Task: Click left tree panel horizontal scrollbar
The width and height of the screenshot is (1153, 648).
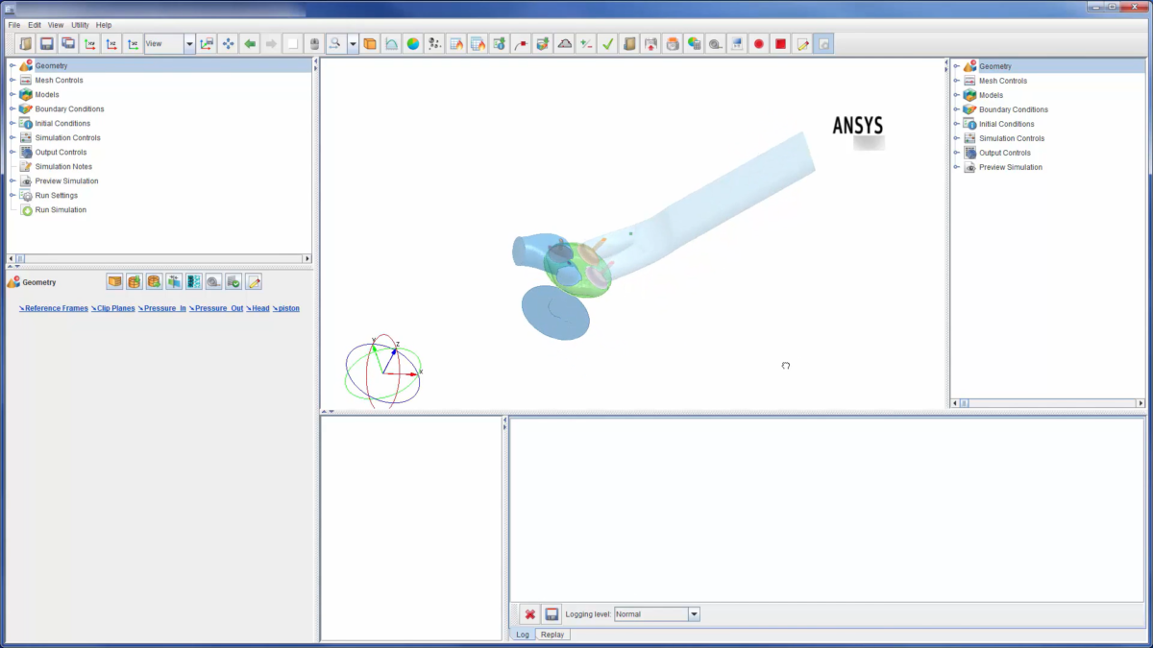Action: pyautogui.click(x=159, y=258)
